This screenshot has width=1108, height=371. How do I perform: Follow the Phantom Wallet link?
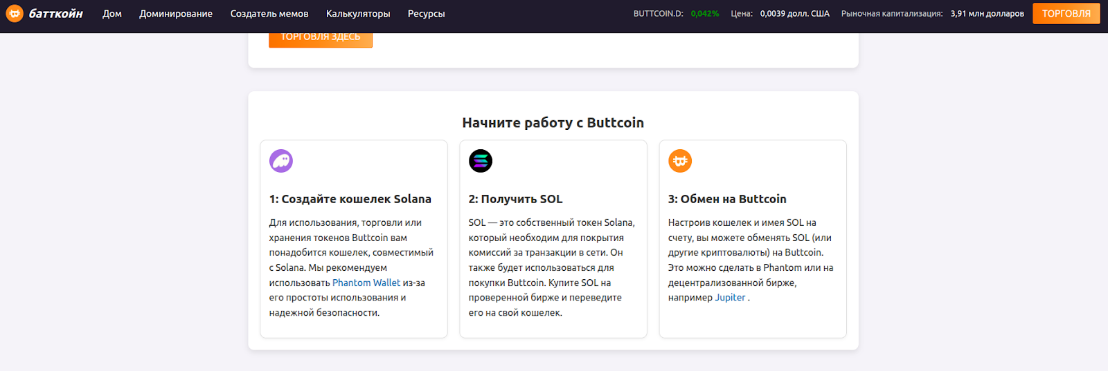point(366,283)
